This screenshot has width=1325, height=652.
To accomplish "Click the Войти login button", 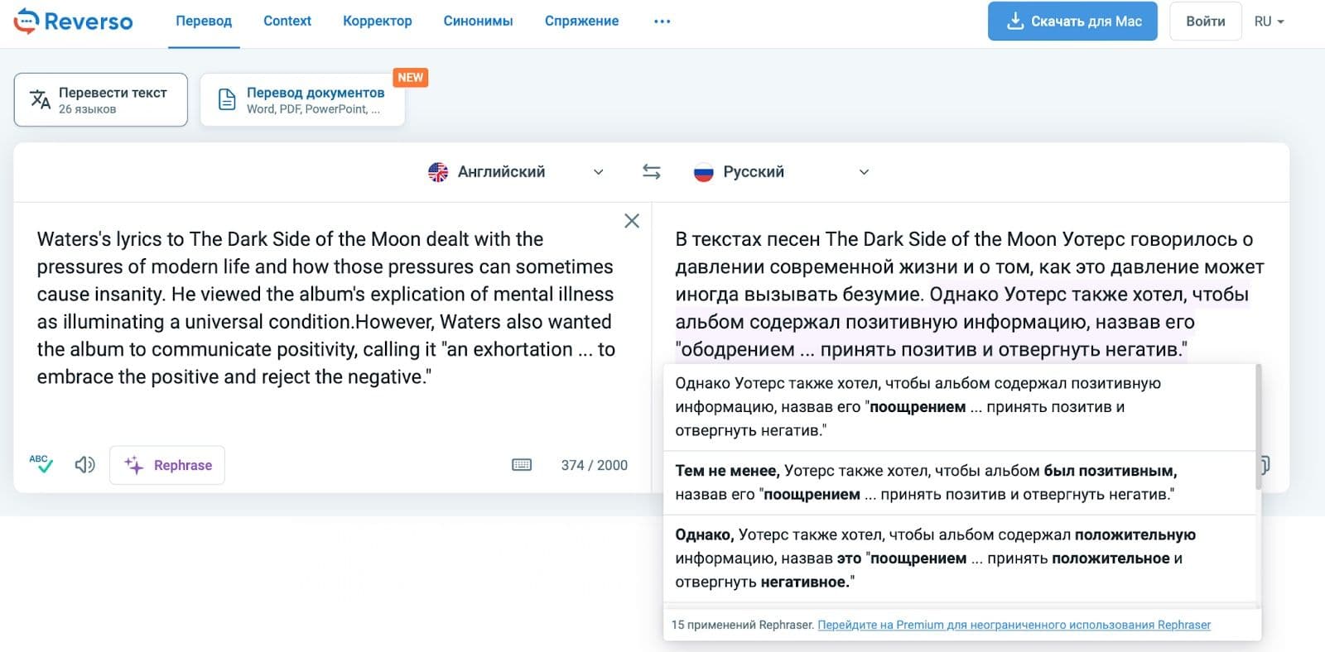I will [1205, 22].
